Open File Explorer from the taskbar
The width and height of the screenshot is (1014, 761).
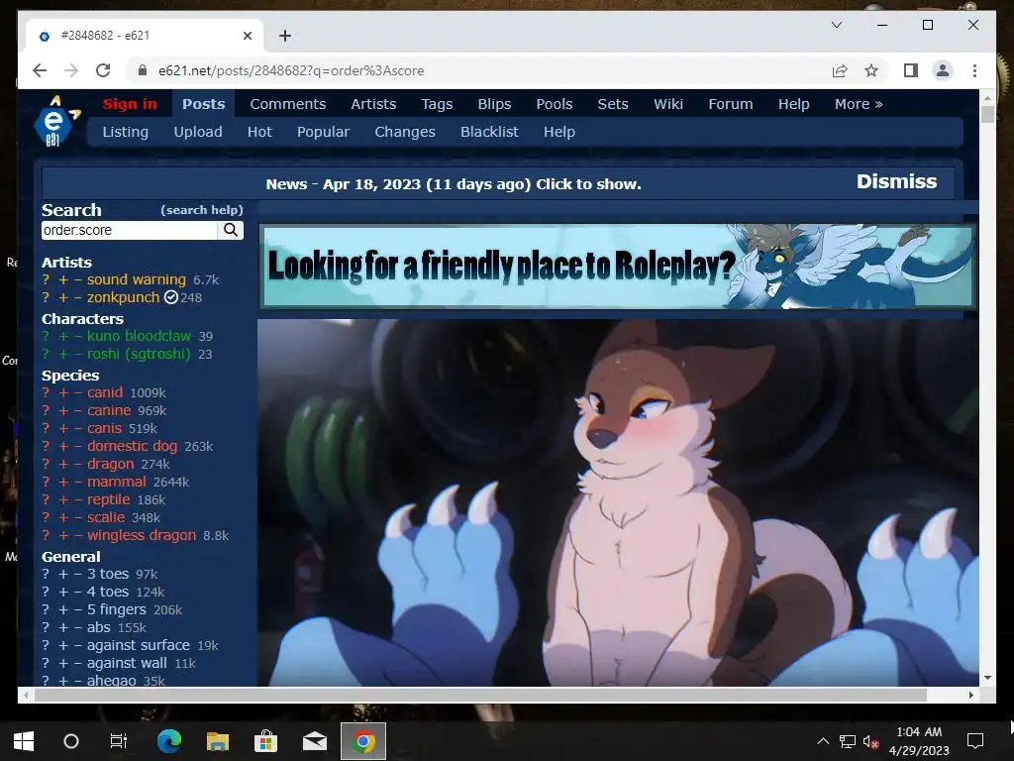[x=217, y=741]
